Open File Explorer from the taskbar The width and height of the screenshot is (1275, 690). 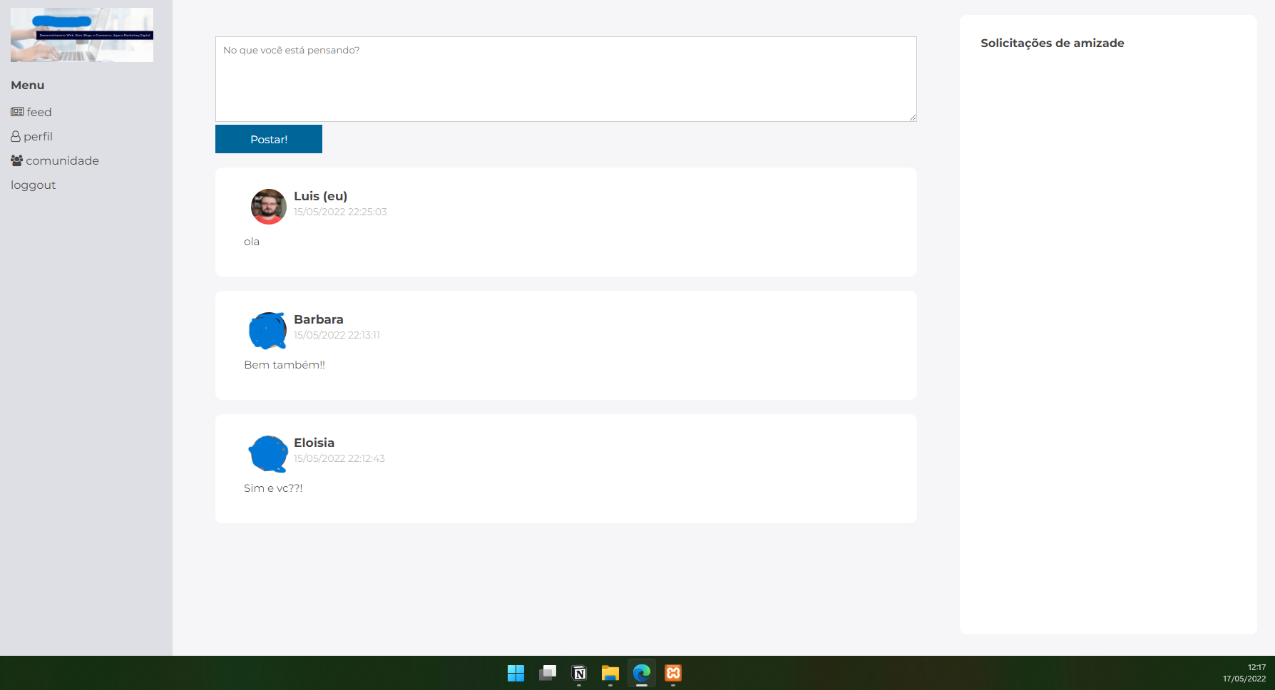click(x=610, y=673)
